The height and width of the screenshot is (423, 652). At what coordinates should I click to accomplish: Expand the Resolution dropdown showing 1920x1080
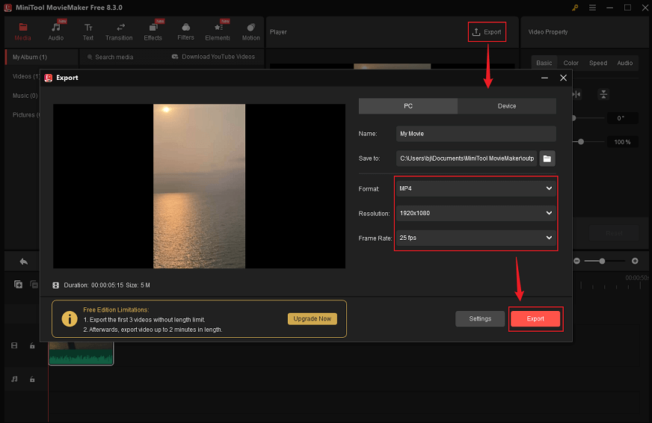pos(476,214)
